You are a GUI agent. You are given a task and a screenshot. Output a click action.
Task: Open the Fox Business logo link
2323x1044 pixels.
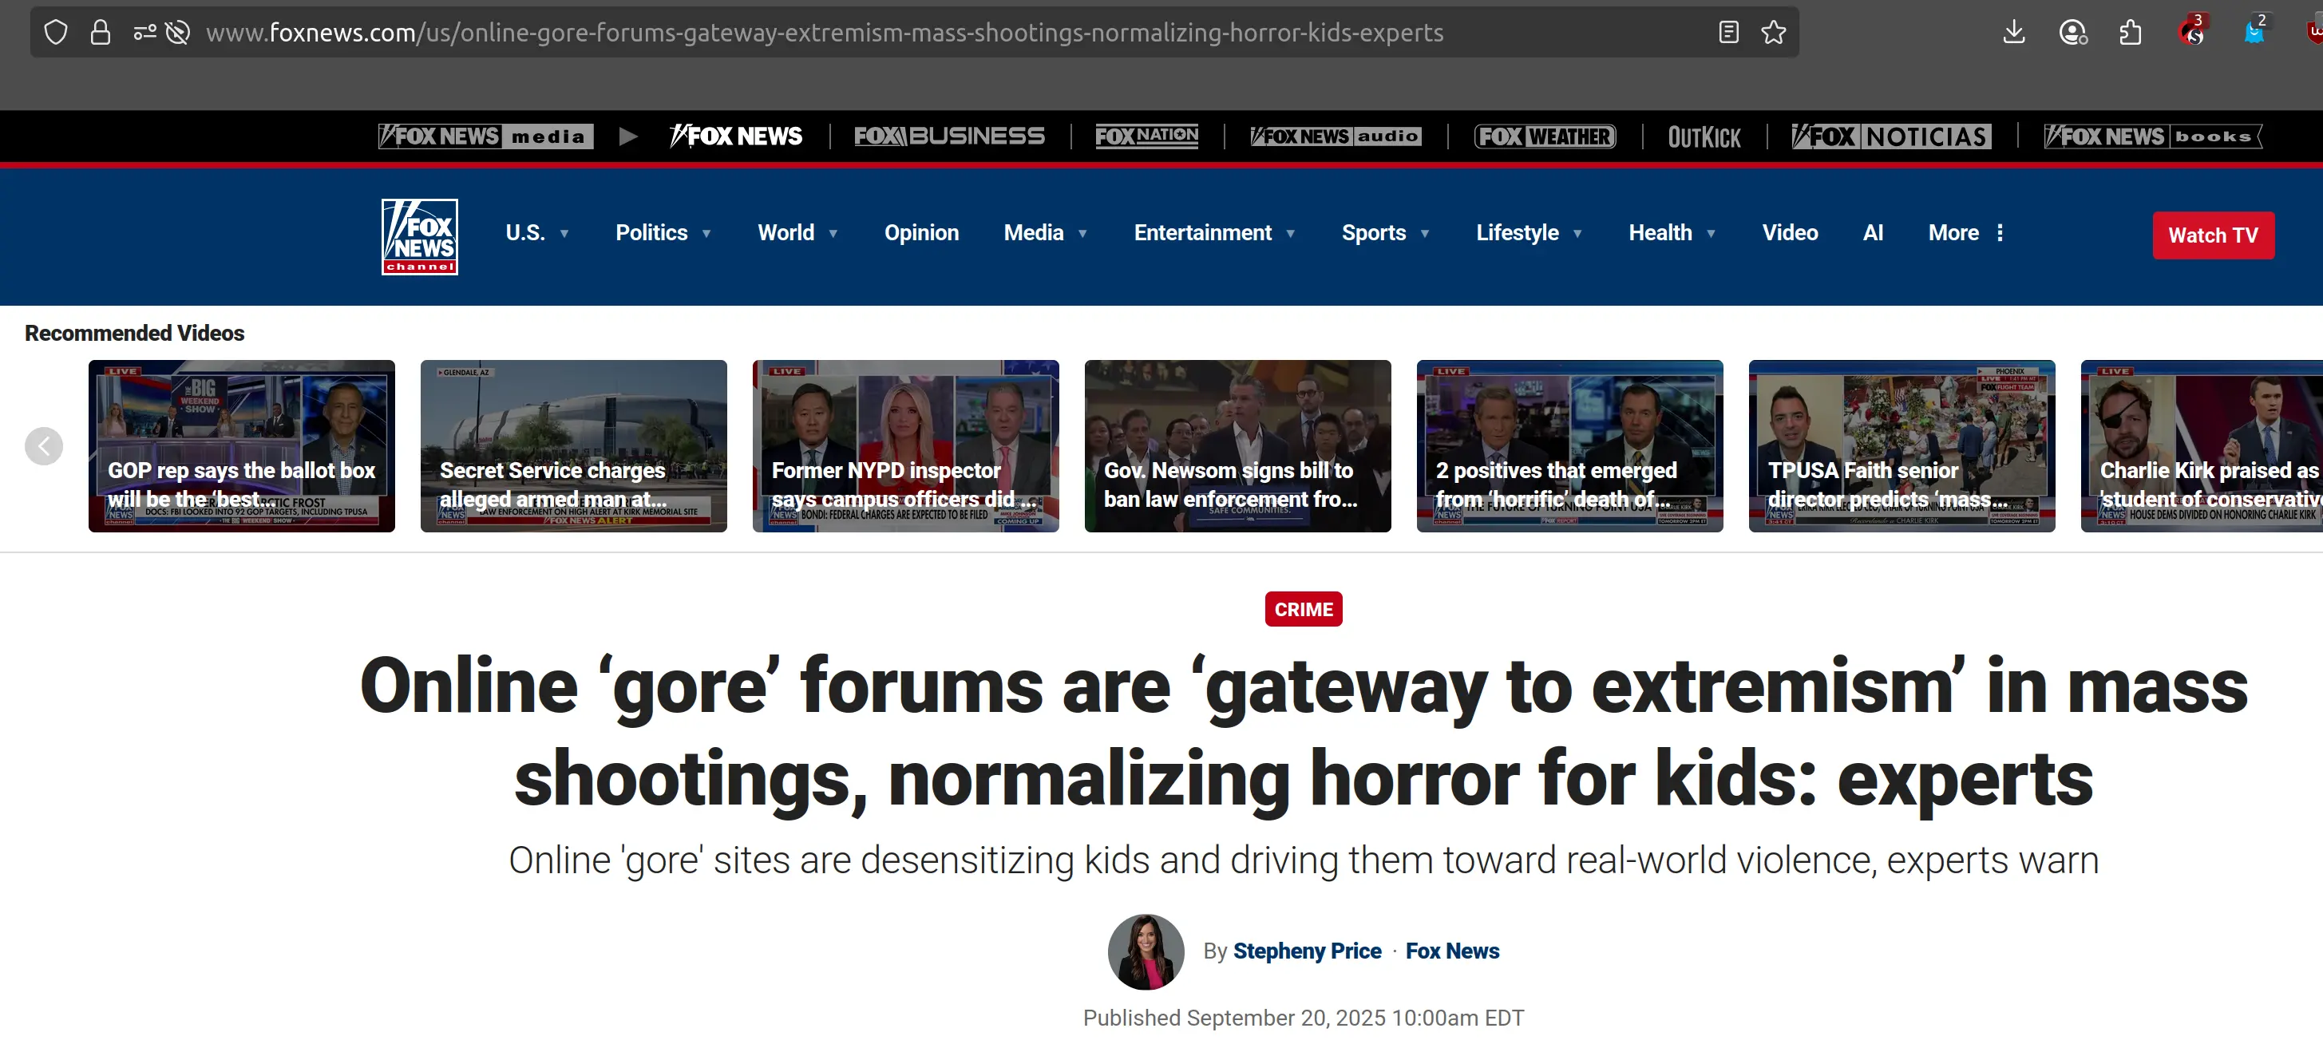click(948, 136)
